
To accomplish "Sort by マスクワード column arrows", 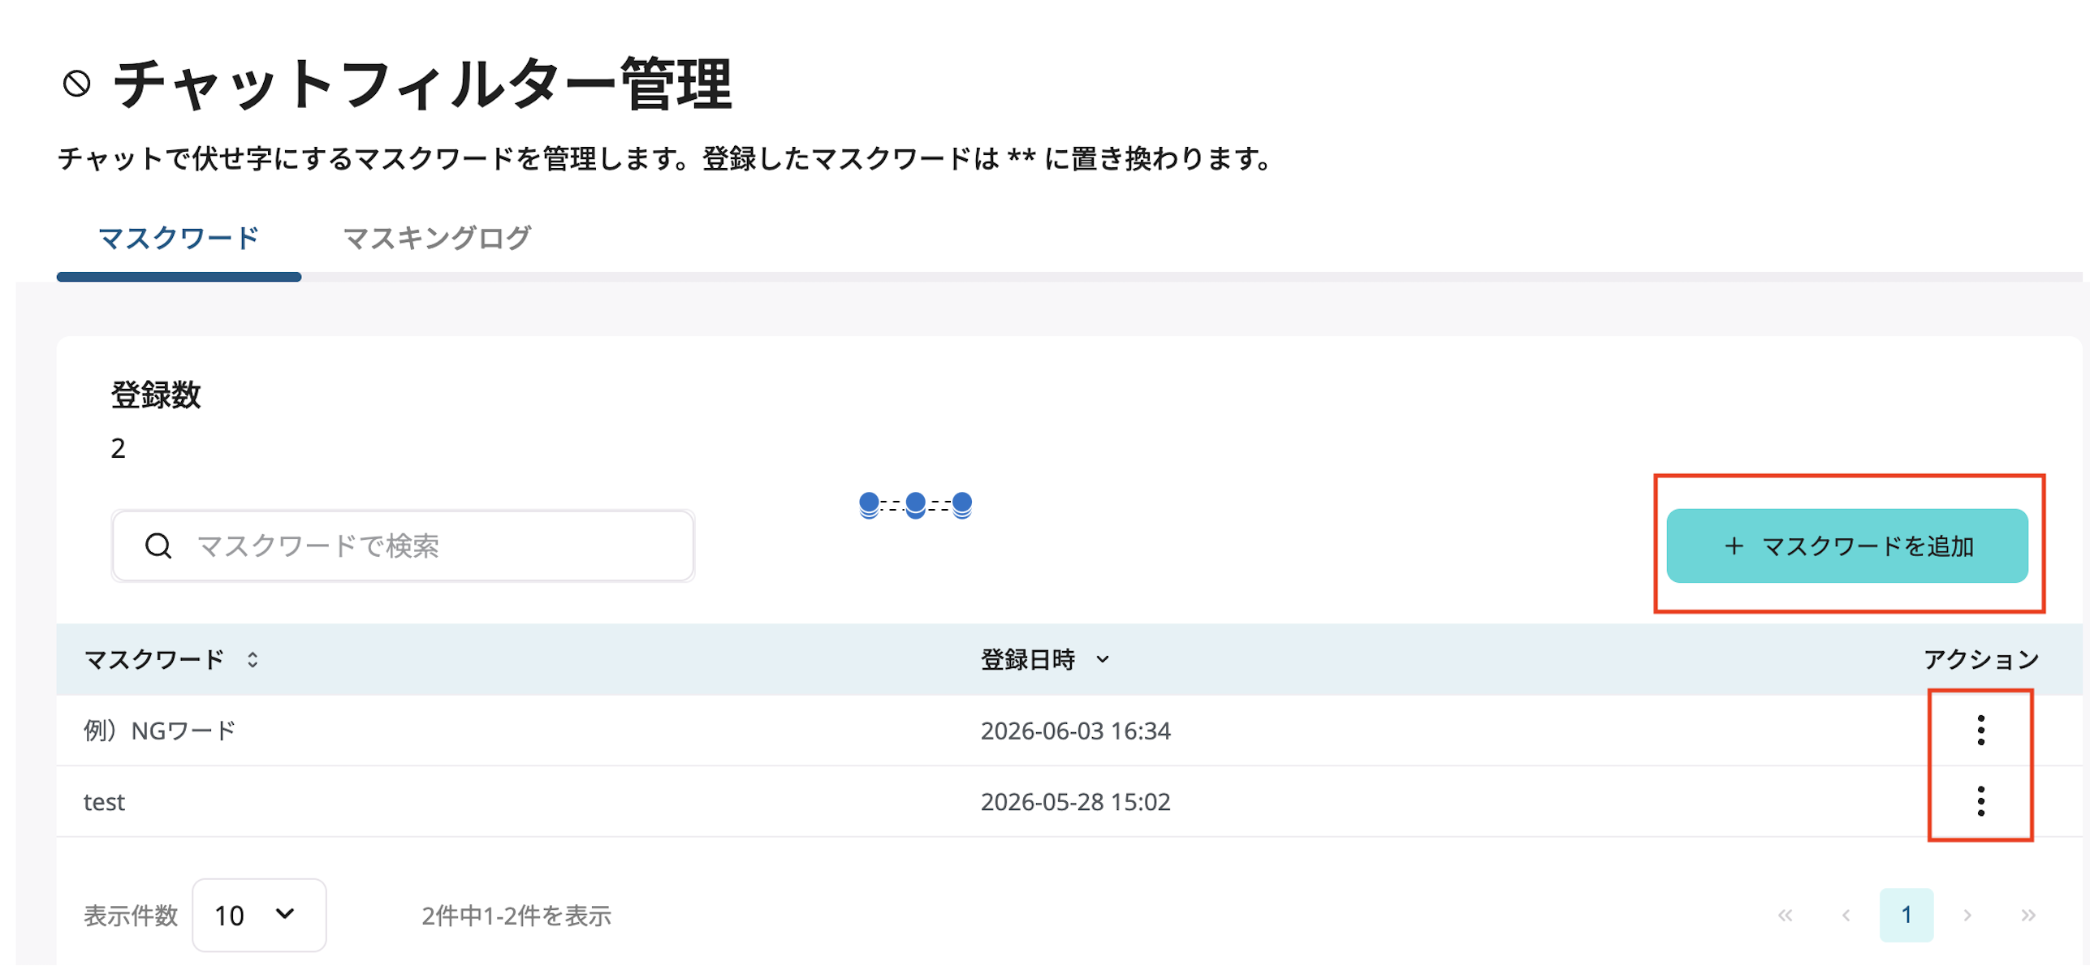I will (253, 659).
